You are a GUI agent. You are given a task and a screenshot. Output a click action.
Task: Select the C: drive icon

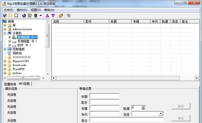click(14, 37)
